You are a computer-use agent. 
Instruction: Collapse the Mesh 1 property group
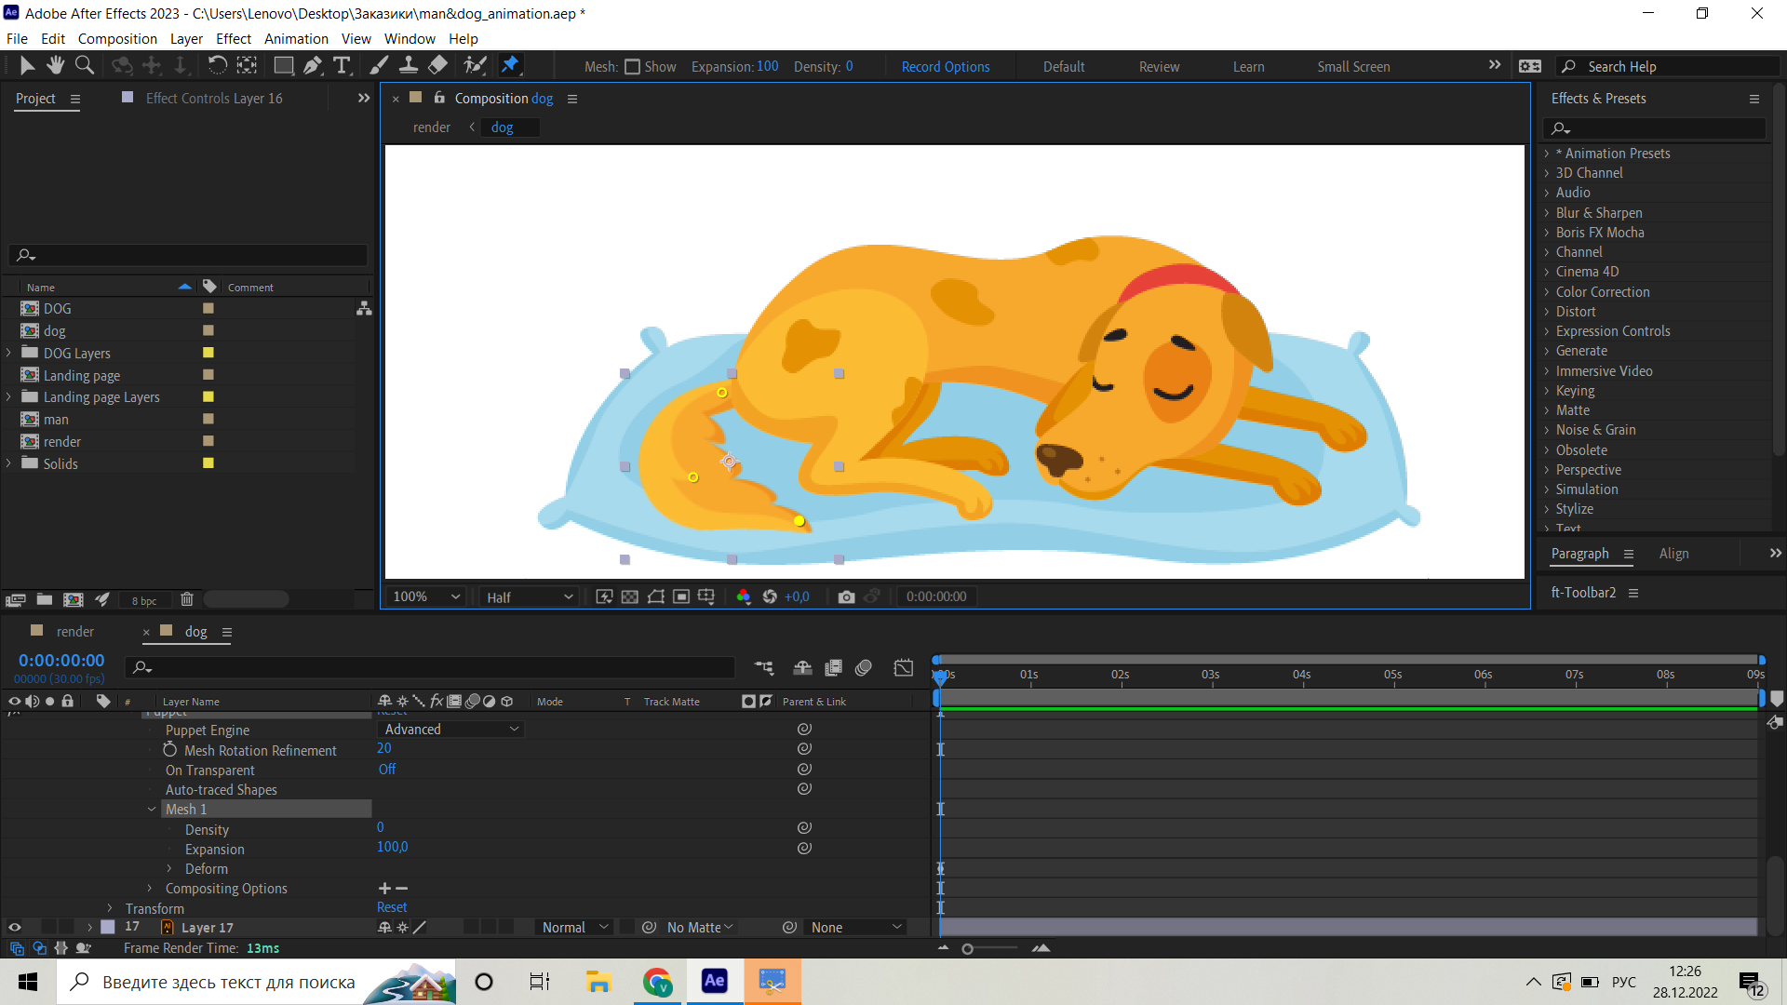[153, 809]
